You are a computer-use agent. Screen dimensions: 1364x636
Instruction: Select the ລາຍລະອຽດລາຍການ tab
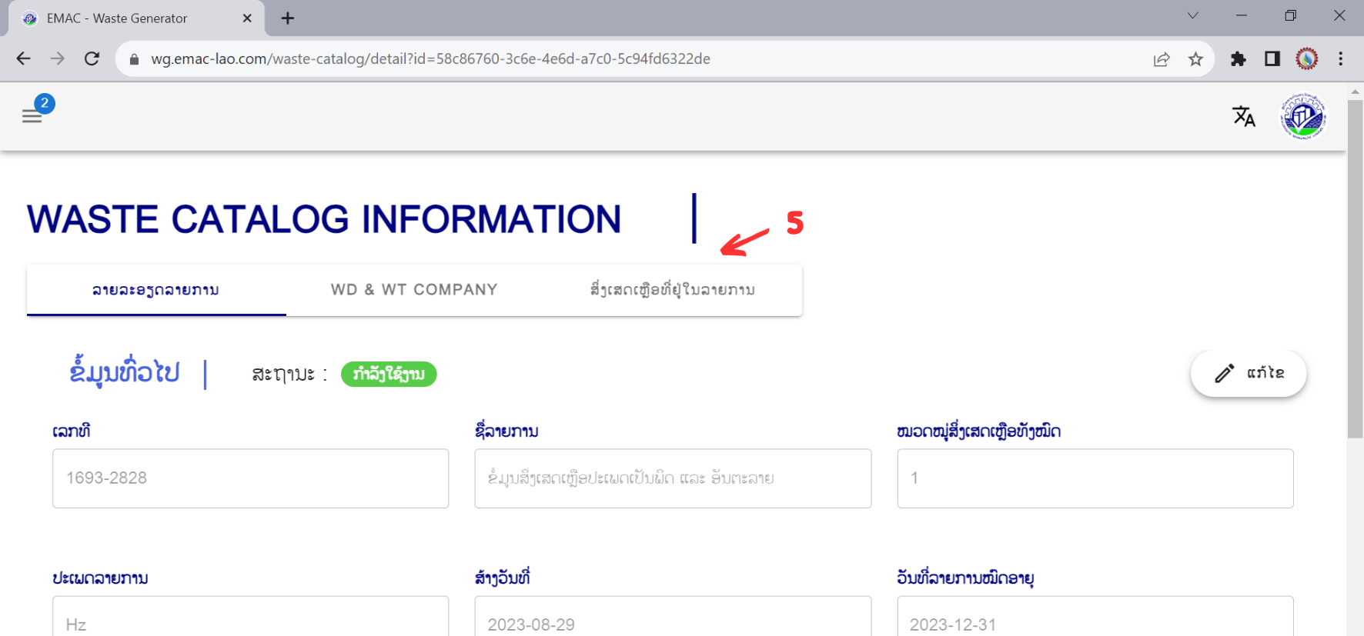[x=156, y=290]
